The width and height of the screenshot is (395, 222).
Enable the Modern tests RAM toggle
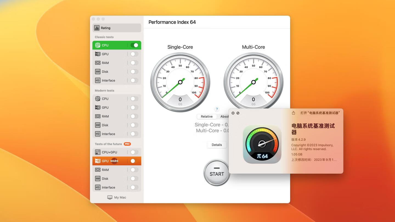click(134, 116)
